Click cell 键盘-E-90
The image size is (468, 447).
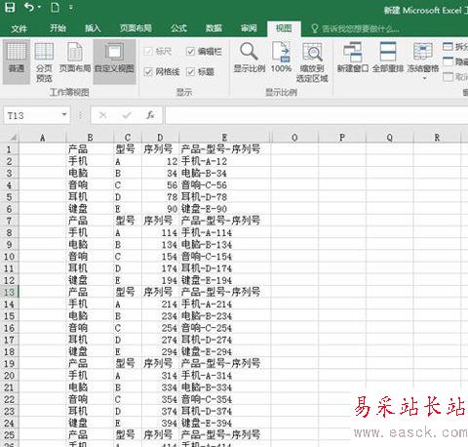pyautogui.click(x=224, y=209)
